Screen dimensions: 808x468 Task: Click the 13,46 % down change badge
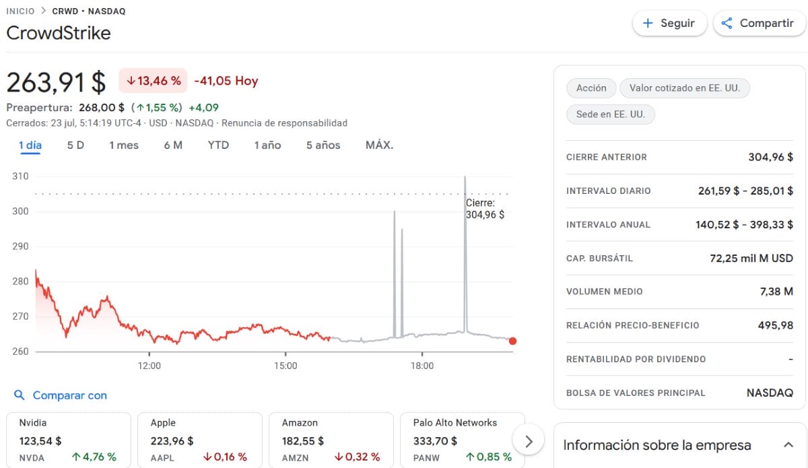(x=154, y=81)
